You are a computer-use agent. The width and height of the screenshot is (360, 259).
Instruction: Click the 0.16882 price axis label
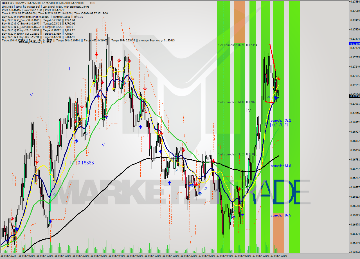[x=355, y=141]
